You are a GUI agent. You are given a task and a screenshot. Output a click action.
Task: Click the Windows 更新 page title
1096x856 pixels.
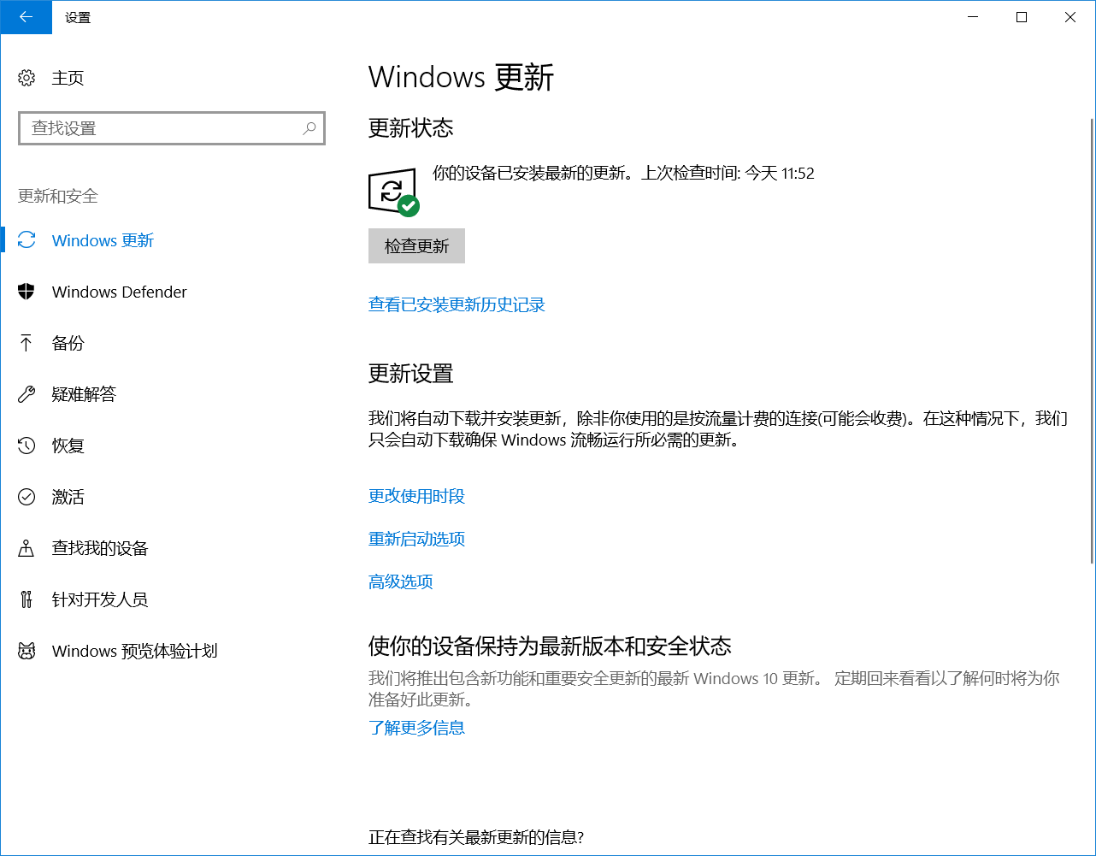(x=462, y=78)
